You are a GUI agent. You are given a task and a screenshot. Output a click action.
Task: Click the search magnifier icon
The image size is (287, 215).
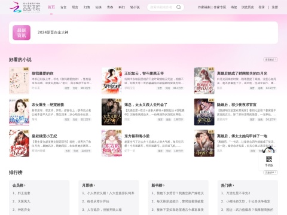click(178, 7)
